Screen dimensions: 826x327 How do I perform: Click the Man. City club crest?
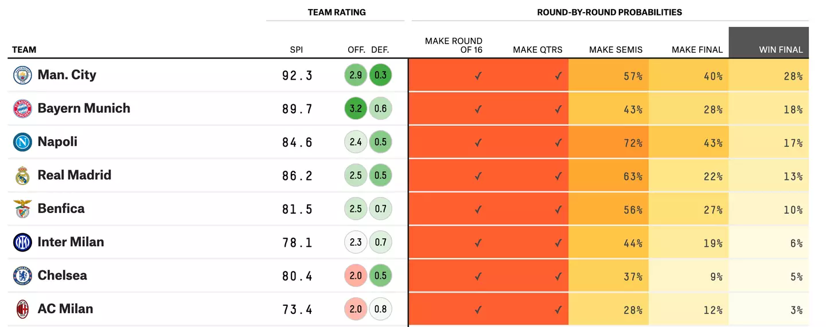point(22,75)
